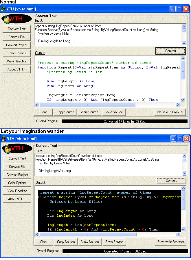Click View Source below the white output

(89, 112)
